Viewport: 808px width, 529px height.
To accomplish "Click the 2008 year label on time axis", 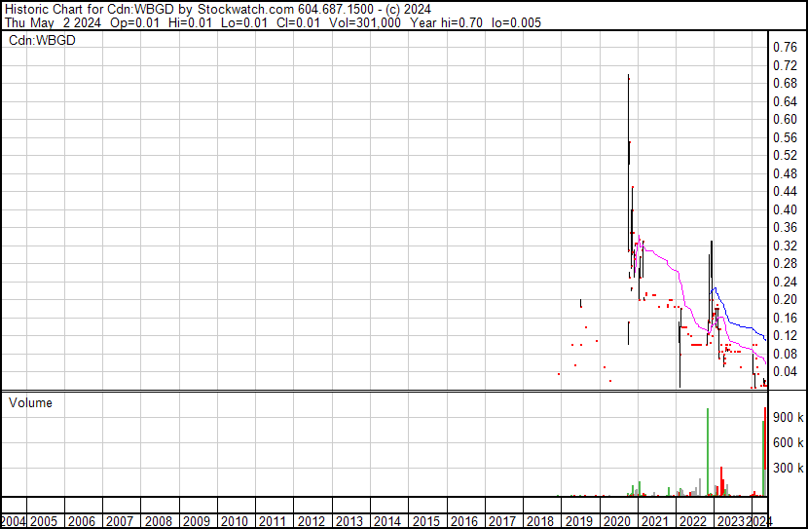I will tap(159, 522).
